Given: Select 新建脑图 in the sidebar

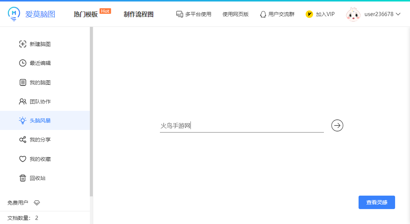Looking at the screenshot, I should (45, 44).
